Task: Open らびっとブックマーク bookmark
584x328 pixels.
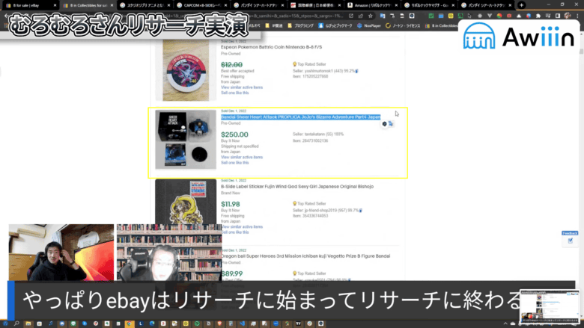Action: 335,25
